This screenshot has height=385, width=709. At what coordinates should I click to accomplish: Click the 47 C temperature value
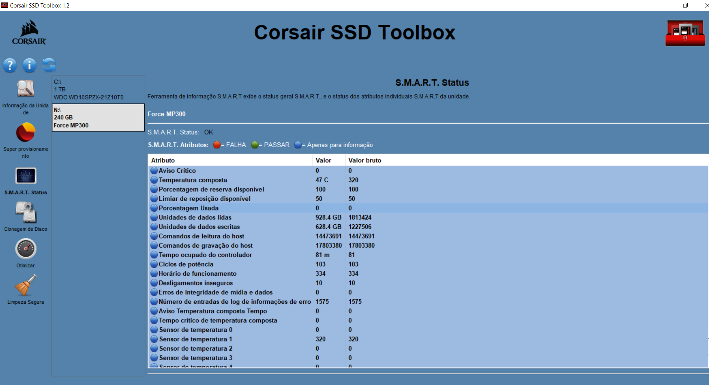pyautogui.click(x=322, y=180)
